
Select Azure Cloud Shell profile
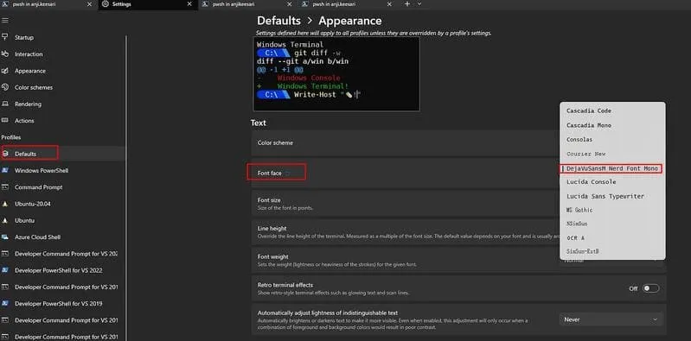[x=62, y=237]
